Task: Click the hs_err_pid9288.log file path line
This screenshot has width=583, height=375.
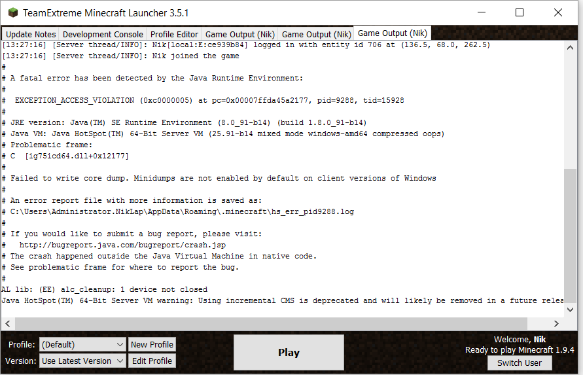Action: (178, 211)
